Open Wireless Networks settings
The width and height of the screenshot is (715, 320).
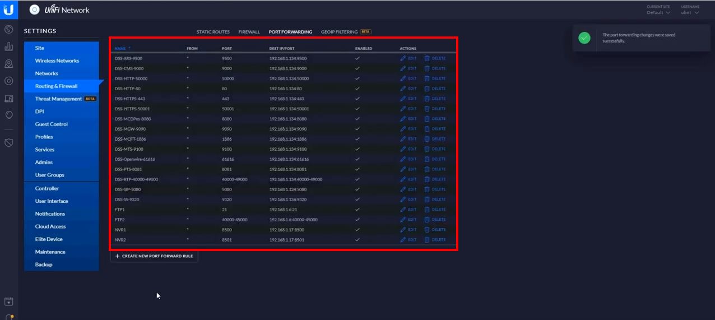click(57, 61)
